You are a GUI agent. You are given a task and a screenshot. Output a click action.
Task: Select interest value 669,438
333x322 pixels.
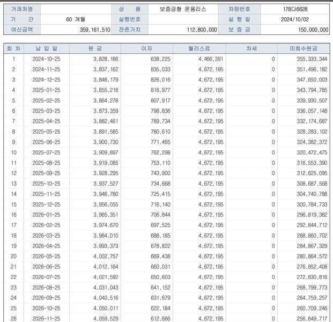[x=160, y=257]
